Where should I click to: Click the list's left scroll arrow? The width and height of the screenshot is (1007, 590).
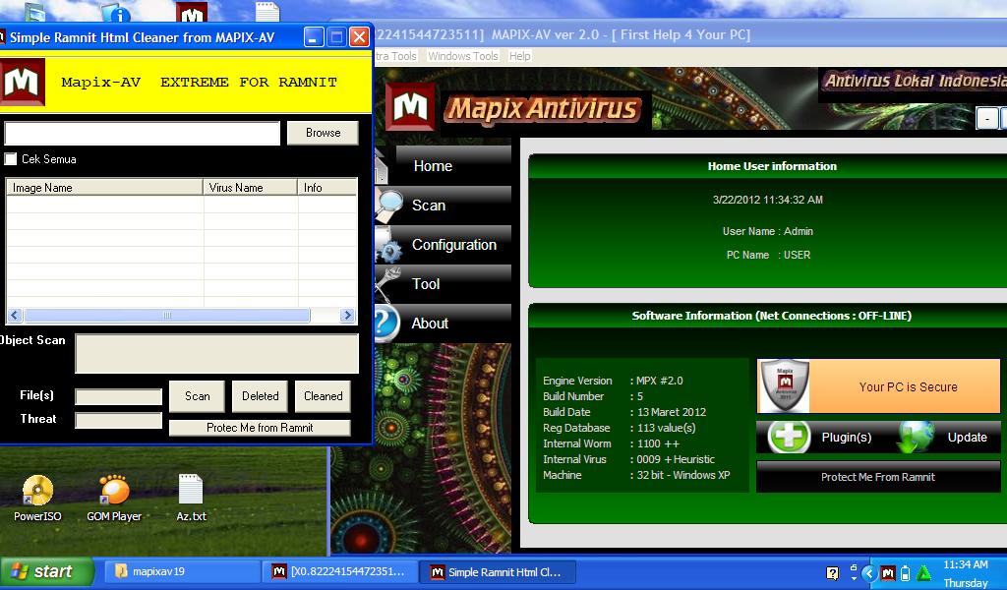(x=15, y=316)
